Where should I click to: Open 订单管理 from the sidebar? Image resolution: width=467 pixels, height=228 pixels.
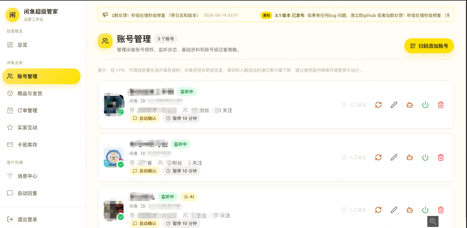tap(41, 110)
